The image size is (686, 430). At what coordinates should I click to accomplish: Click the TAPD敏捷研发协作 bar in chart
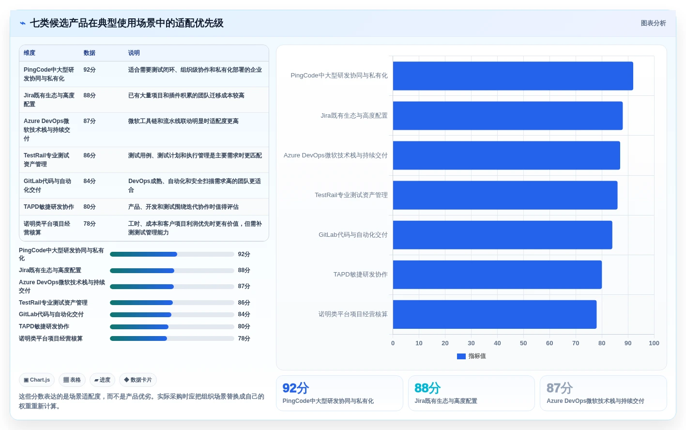(x=497, y=275)
